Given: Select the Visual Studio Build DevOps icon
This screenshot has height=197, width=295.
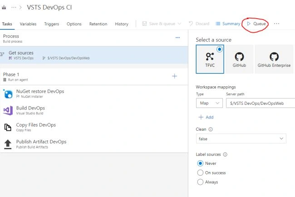Looking at the screenshot, I should point(8,110).
